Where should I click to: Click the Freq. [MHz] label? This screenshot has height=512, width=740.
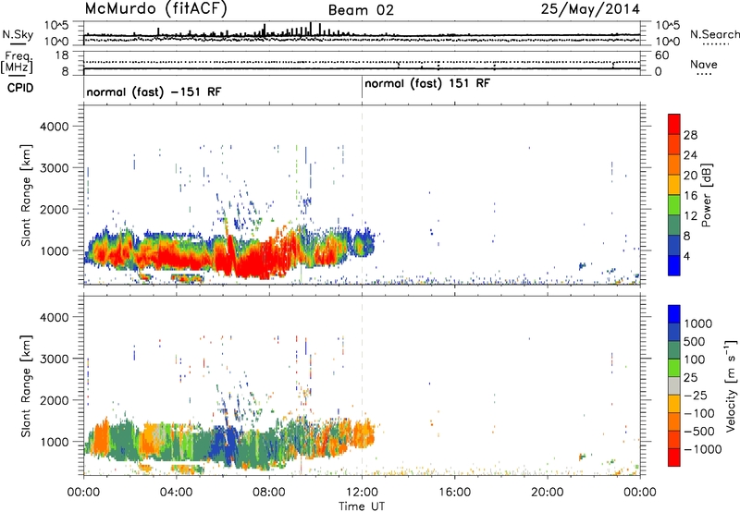(17, 62)
